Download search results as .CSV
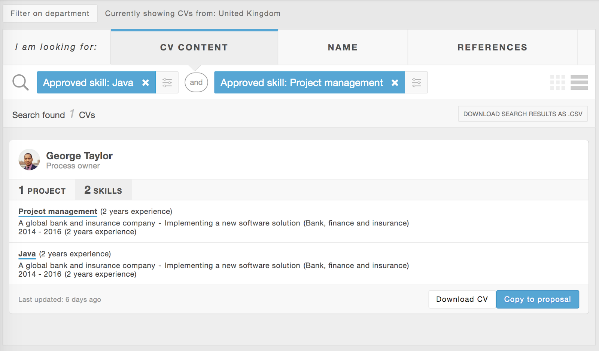The width and height of the screenshot is (599, 351). (523, 114)
